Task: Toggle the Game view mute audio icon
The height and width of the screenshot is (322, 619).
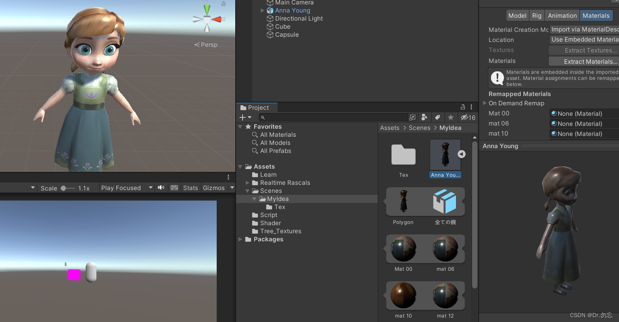Action: click(x=161, y=188)
